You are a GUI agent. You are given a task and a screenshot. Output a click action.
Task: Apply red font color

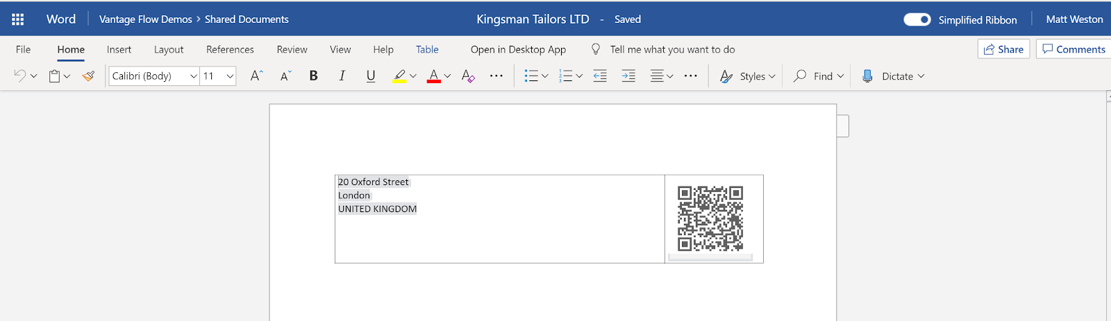point(434,76)
